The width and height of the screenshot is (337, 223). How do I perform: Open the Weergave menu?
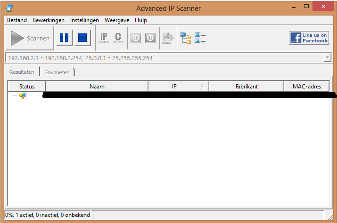tap(117, 20)
